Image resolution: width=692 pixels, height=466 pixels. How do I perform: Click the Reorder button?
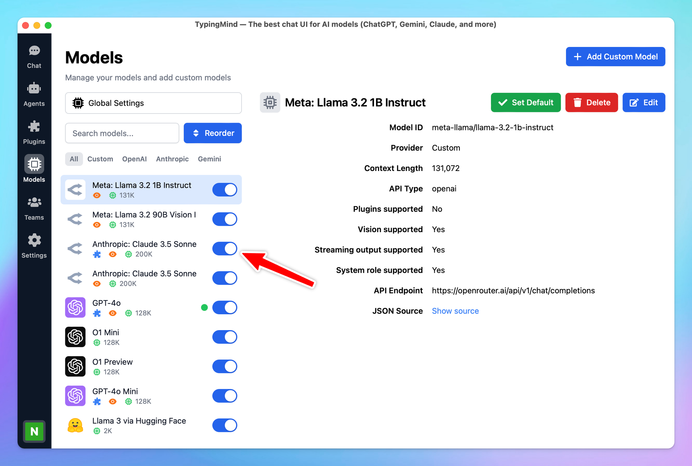[x=213, y=133]
